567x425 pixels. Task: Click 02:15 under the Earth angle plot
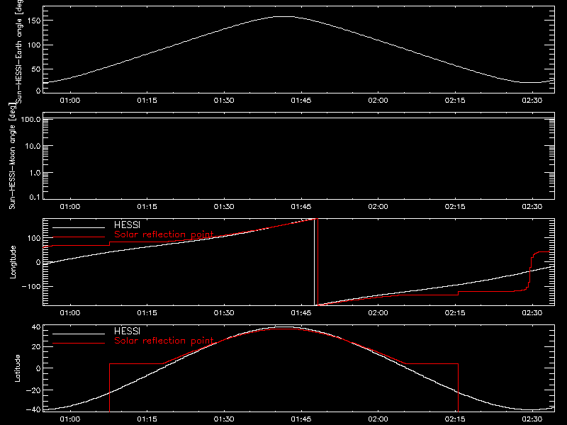pos(455,101)
